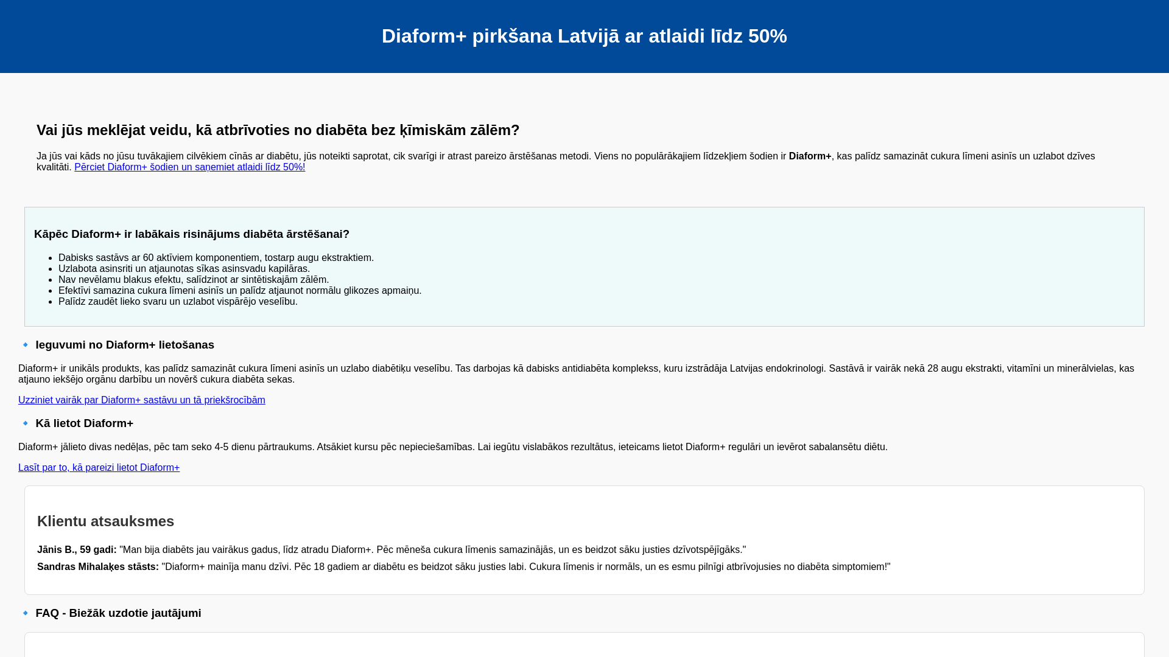Click reviewer name 'Sandras Mihalaķes stāsts:'

coord(98,567)
